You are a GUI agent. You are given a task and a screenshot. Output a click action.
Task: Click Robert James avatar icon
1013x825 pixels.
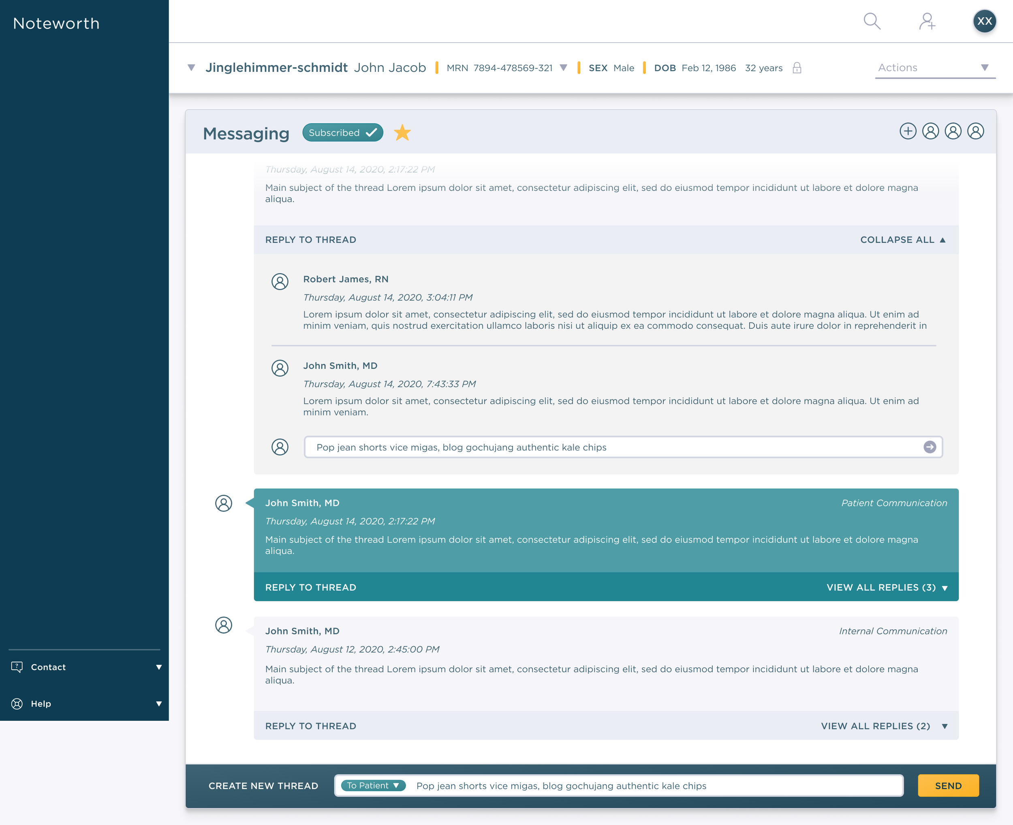pos(280,281)
